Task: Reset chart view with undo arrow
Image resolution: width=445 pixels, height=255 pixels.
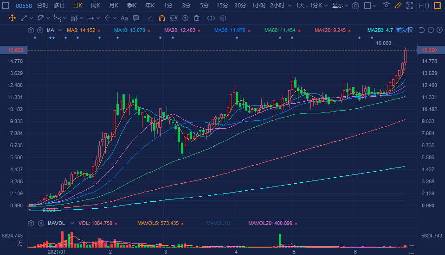Action: point(422,30)
